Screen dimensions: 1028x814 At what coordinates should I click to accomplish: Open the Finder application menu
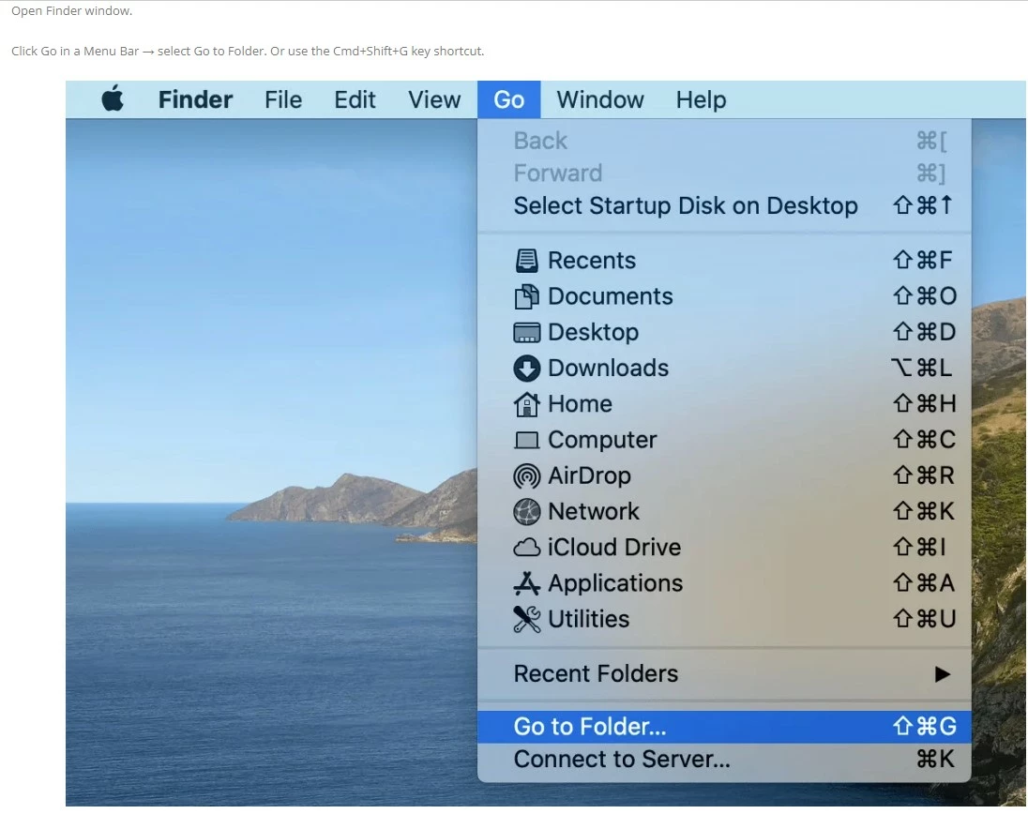coord(195,99)
